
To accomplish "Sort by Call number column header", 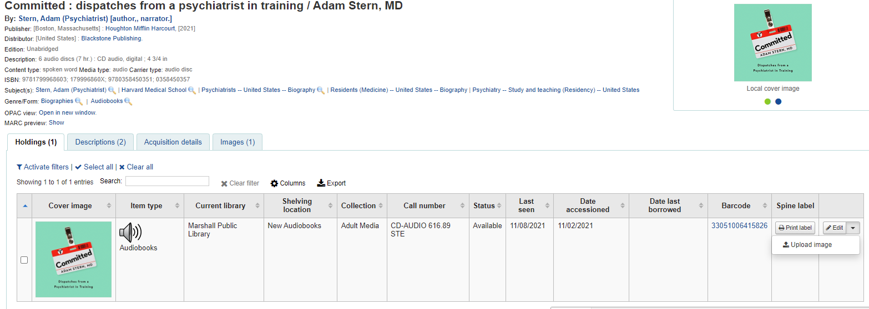I will coord(425,206).
